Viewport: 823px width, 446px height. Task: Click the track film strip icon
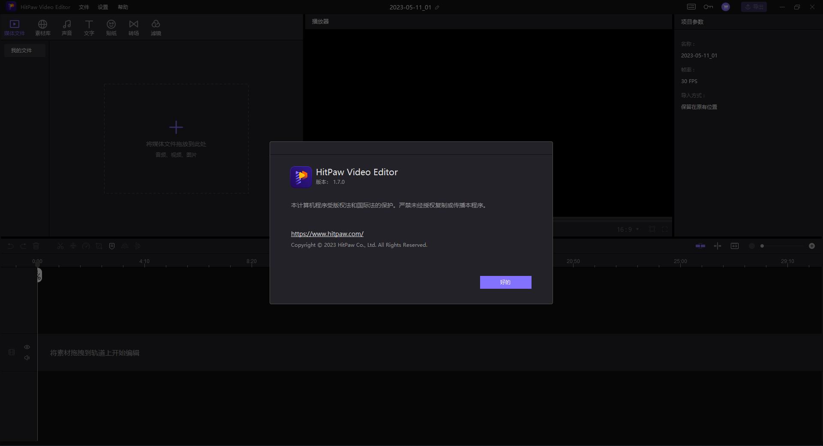[x=12, y=352]
